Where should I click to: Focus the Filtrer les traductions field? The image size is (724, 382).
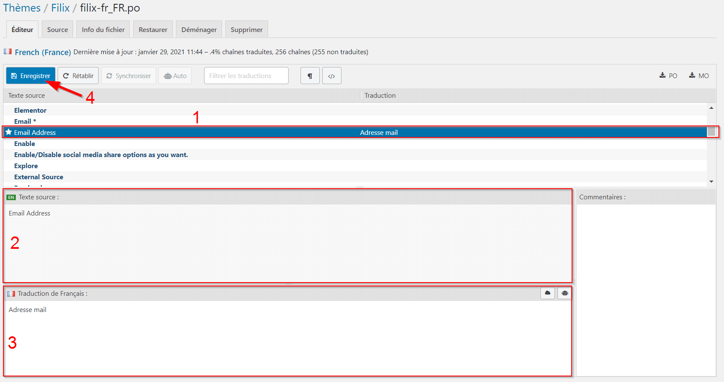coord(246,76)
